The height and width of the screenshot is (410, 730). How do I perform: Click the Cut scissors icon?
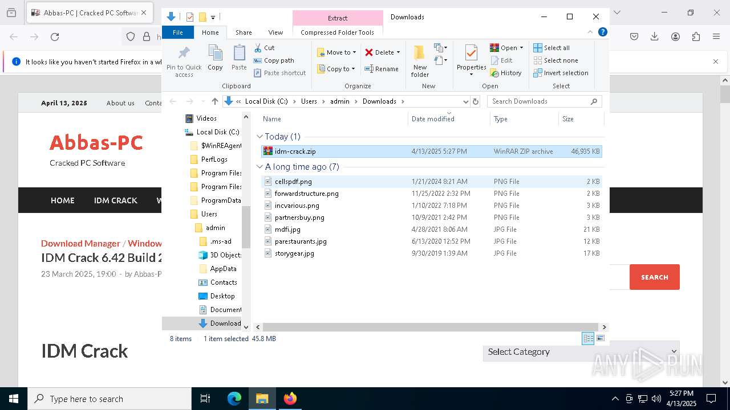258,48
